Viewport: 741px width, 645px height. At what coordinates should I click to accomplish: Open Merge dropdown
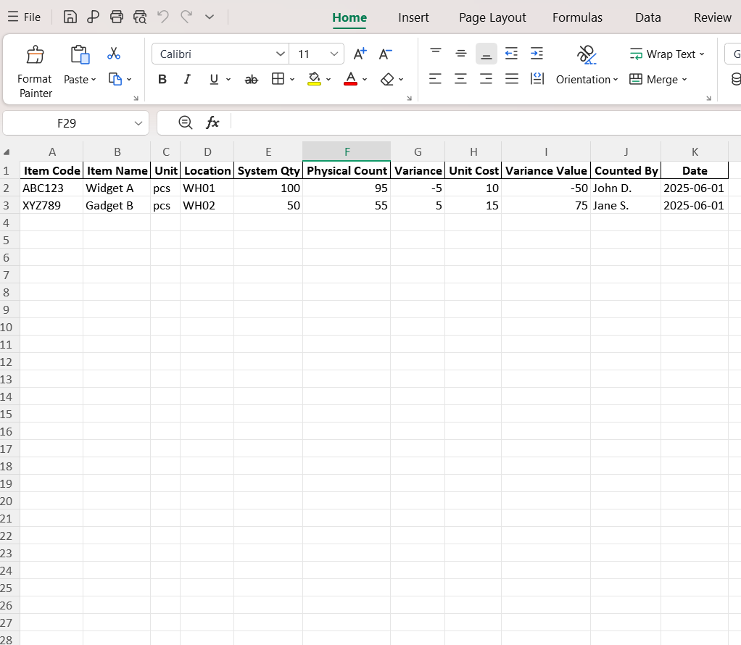(x=658, y=80)
